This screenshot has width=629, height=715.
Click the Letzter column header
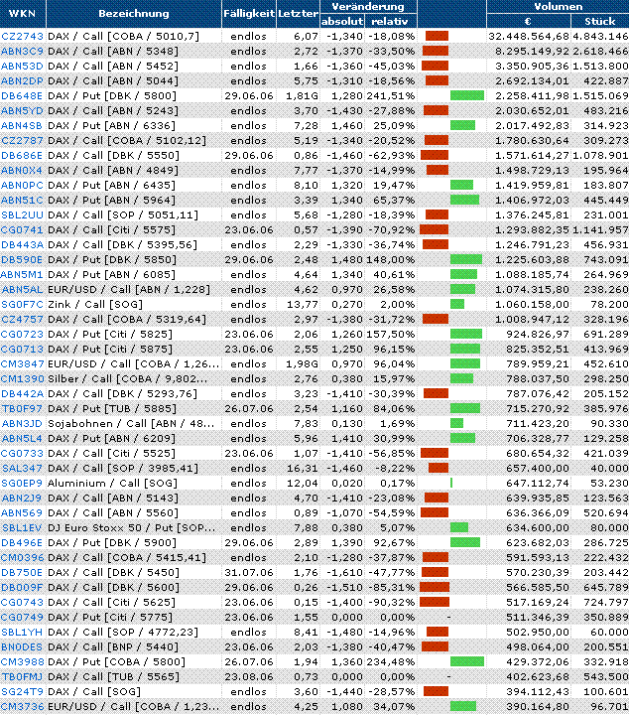point(298,13)
